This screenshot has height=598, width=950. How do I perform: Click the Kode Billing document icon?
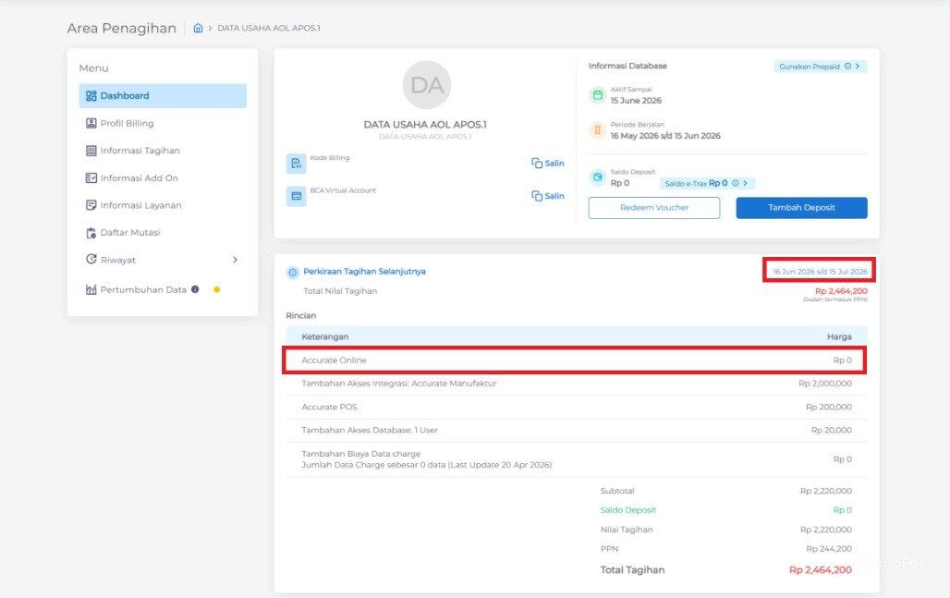[297, 164]
